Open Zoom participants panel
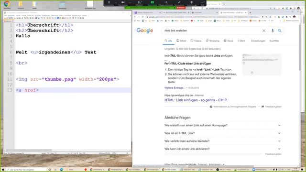The width and height of the screenshot is (306, 172). click(x=139, y=3)
